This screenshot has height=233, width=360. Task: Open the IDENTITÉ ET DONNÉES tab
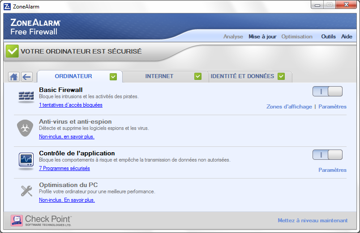pos(242,76)
